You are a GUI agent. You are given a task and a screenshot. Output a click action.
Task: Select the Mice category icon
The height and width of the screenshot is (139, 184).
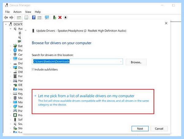click(x=15, y=98)
